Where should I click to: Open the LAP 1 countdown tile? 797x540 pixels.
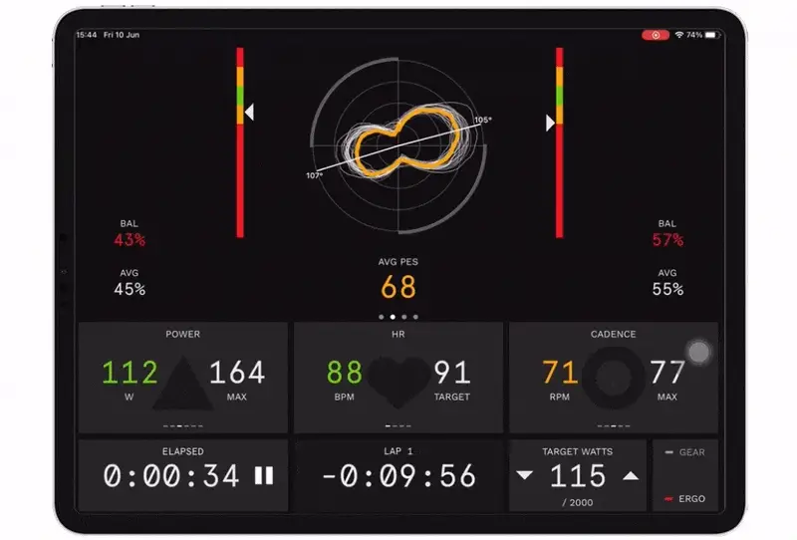398,474
